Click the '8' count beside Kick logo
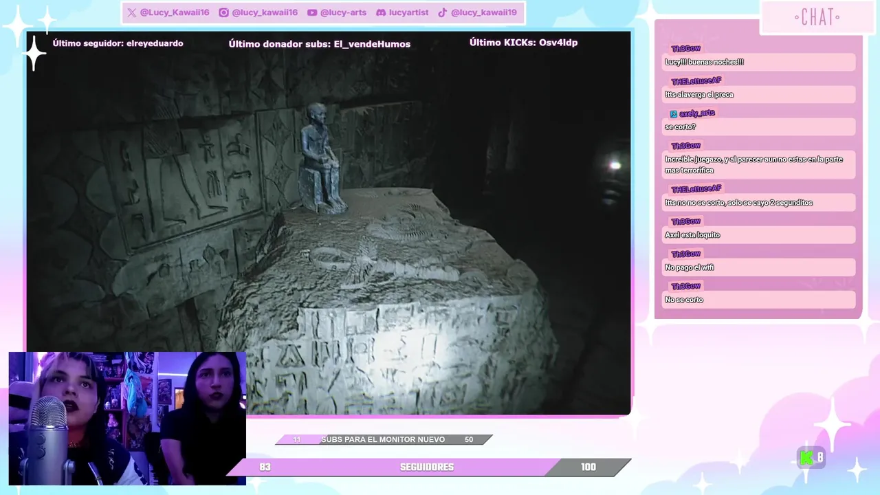880x495 pixels. tap(820, 458)
